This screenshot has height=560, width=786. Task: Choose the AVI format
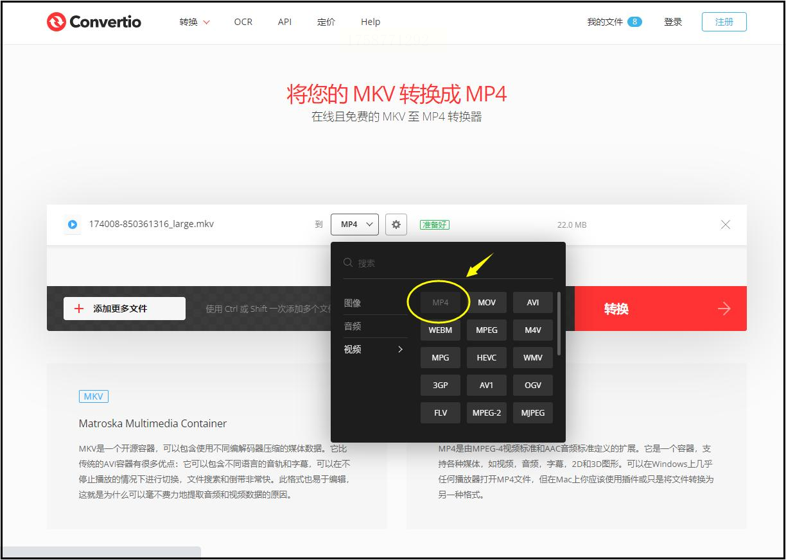[533, 303]
